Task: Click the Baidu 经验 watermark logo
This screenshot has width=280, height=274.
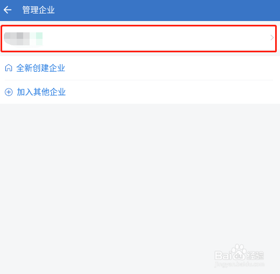Action: [239, 255]
